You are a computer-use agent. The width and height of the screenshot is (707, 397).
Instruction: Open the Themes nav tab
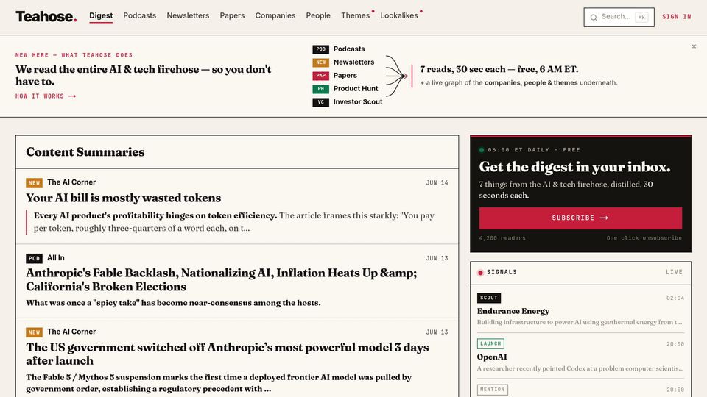pyautogui.click(x=355, y=15)
